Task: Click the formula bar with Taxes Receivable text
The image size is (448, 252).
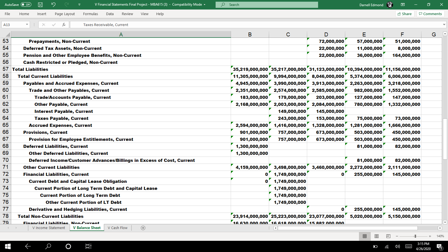Action: tap(256, 25)
